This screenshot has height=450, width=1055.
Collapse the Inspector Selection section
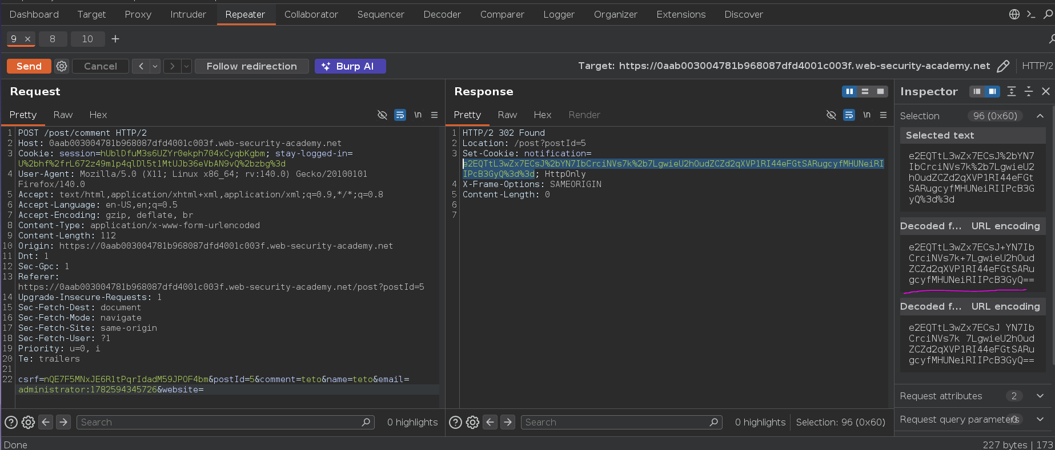coord(1040,116)
